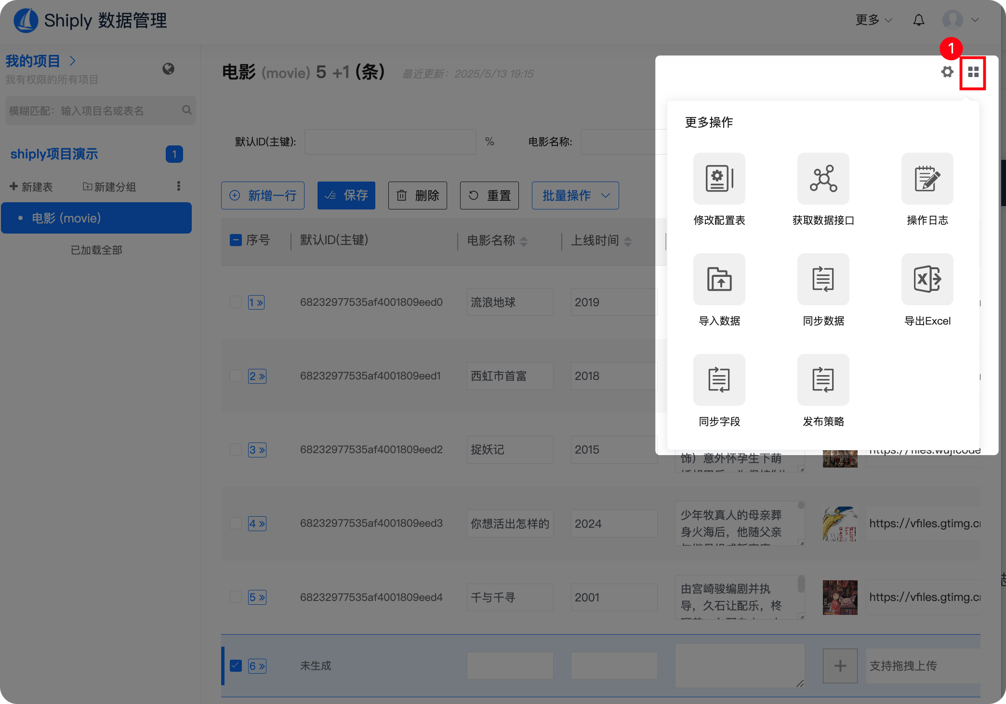Image resolution: width=1006 pixels, height=704 pixels.
Task: Click 新建表 in sidebar
Action: click(x=31, y=187)
